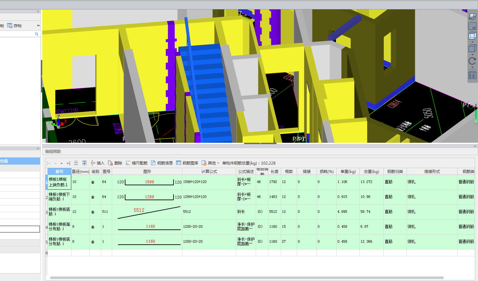
Task: Select empty row 6 in rebar table
Action: [260, 253]
